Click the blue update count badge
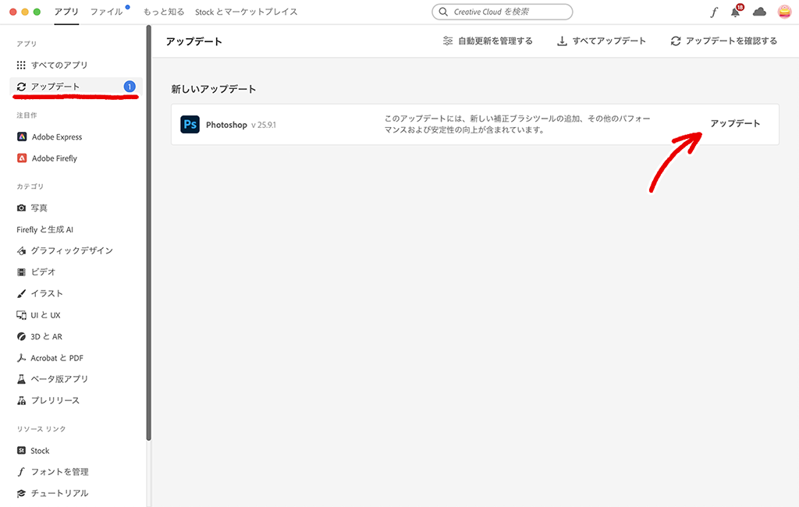The width and height of the screenshot is (799, 507). click(x=130, y=87)
